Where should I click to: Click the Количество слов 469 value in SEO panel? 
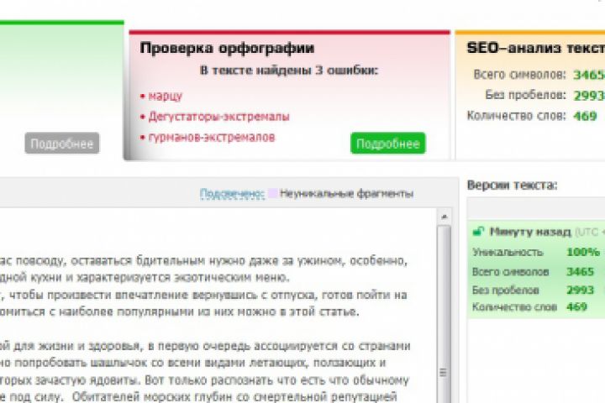point(585,116)
